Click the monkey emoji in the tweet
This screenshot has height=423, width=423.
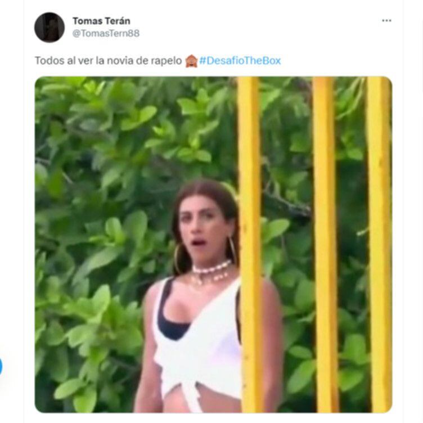191,60
